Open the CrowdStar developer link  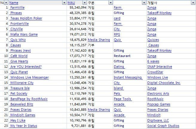click(x=155, y=72)
